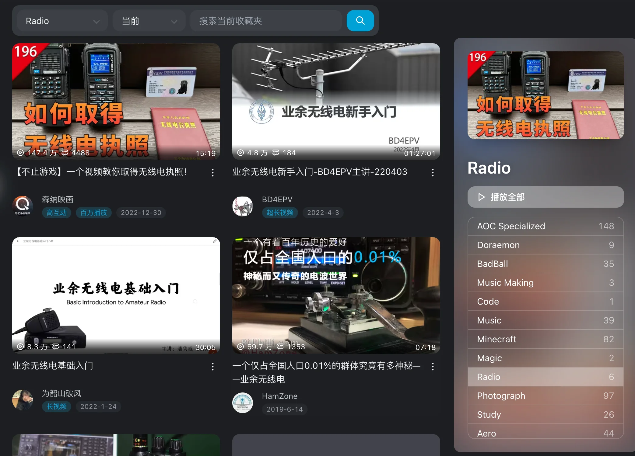
Task: Open uploader name 森纳映画
Action: pyautogui.click(x=58, y=199)
